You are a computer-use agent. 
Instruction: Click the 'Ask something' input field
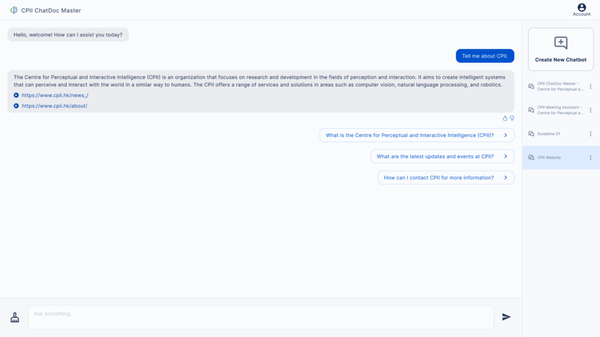click(261, 317)
